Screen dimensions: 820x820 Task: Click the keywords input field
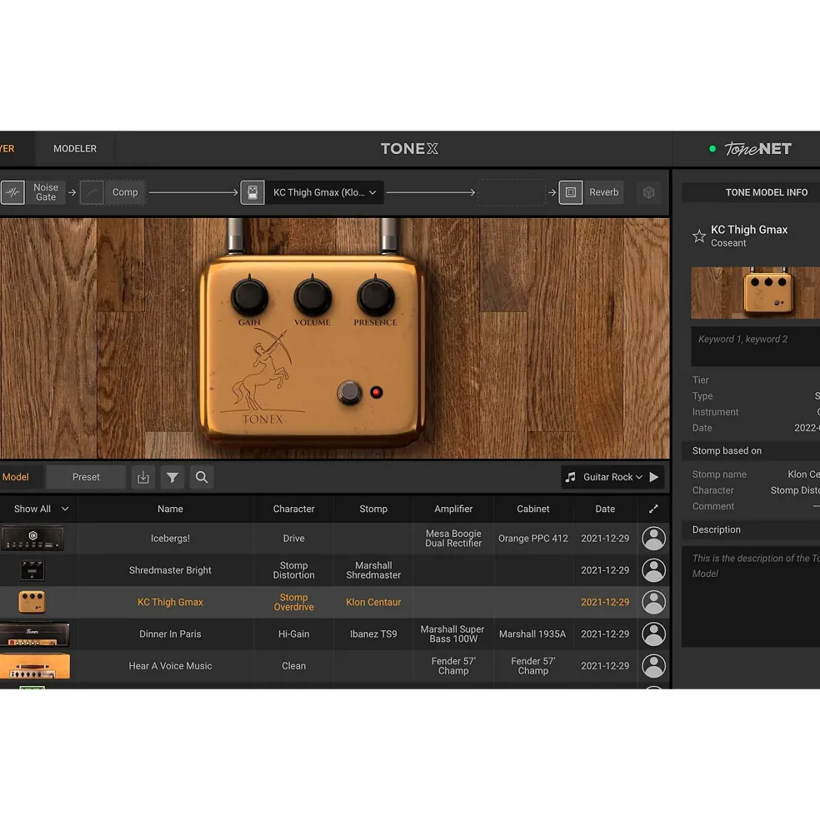[756, 348]
